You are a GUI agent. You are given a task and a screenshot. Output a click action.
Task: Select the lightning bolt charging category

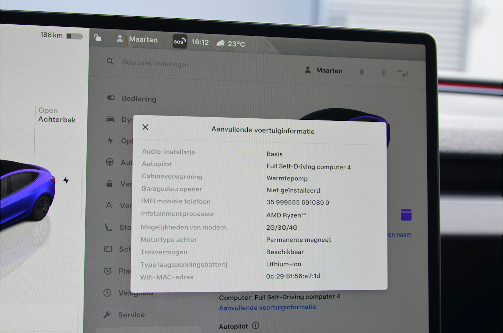(110, 140)
